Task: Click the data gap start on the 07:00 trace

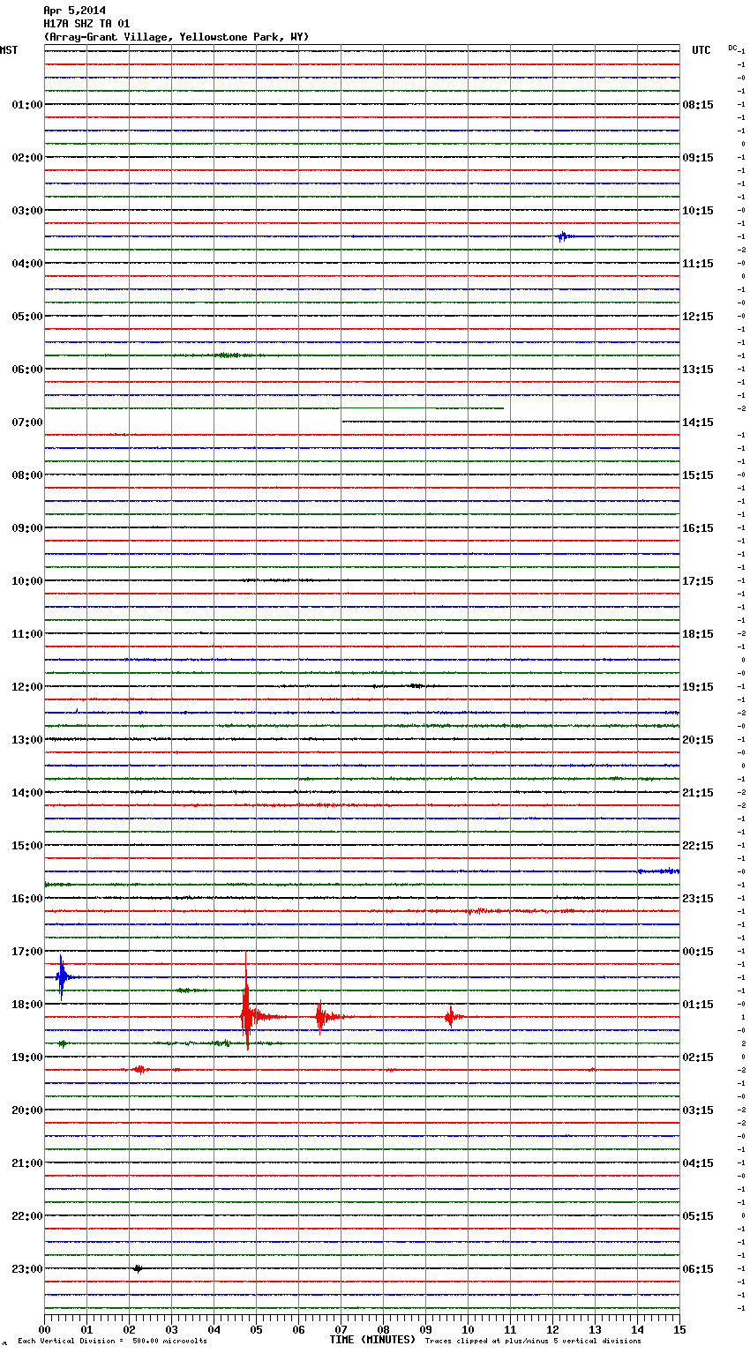Action: click(x=342, y=422)
